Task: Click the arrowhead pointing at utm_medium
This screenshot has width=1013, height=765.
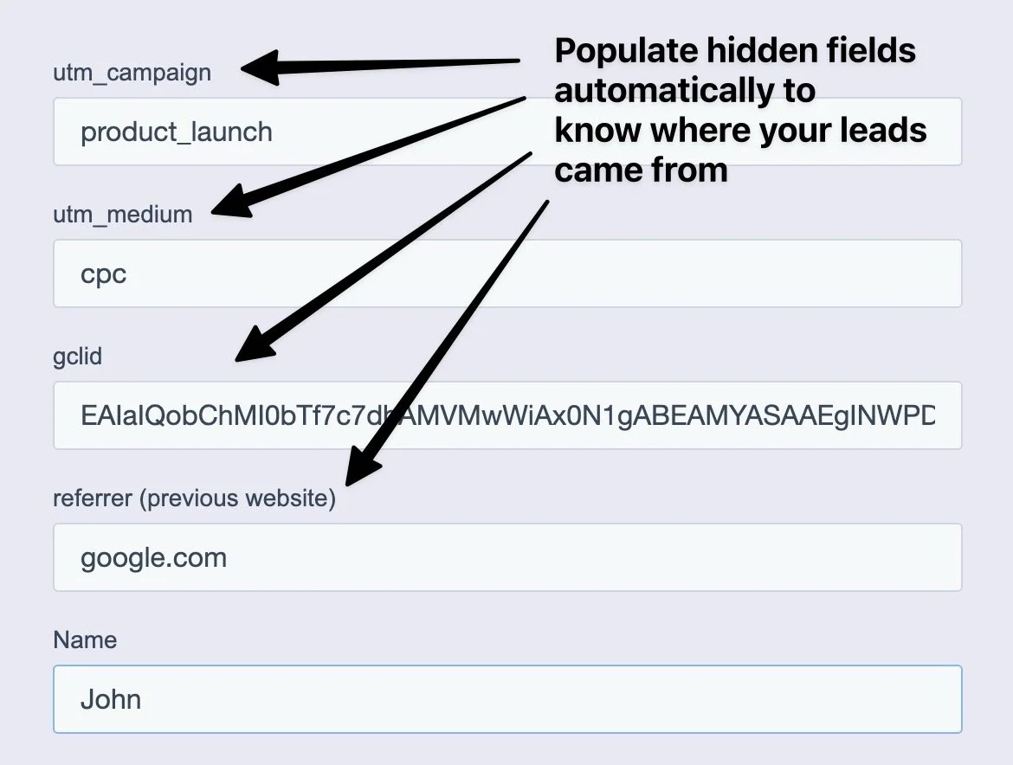Action: (232, 202)
